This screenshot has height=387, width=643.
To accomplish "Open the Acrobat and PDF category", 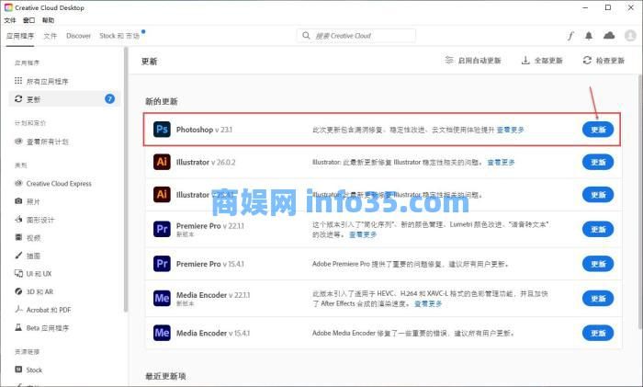I will click(42, 310).
